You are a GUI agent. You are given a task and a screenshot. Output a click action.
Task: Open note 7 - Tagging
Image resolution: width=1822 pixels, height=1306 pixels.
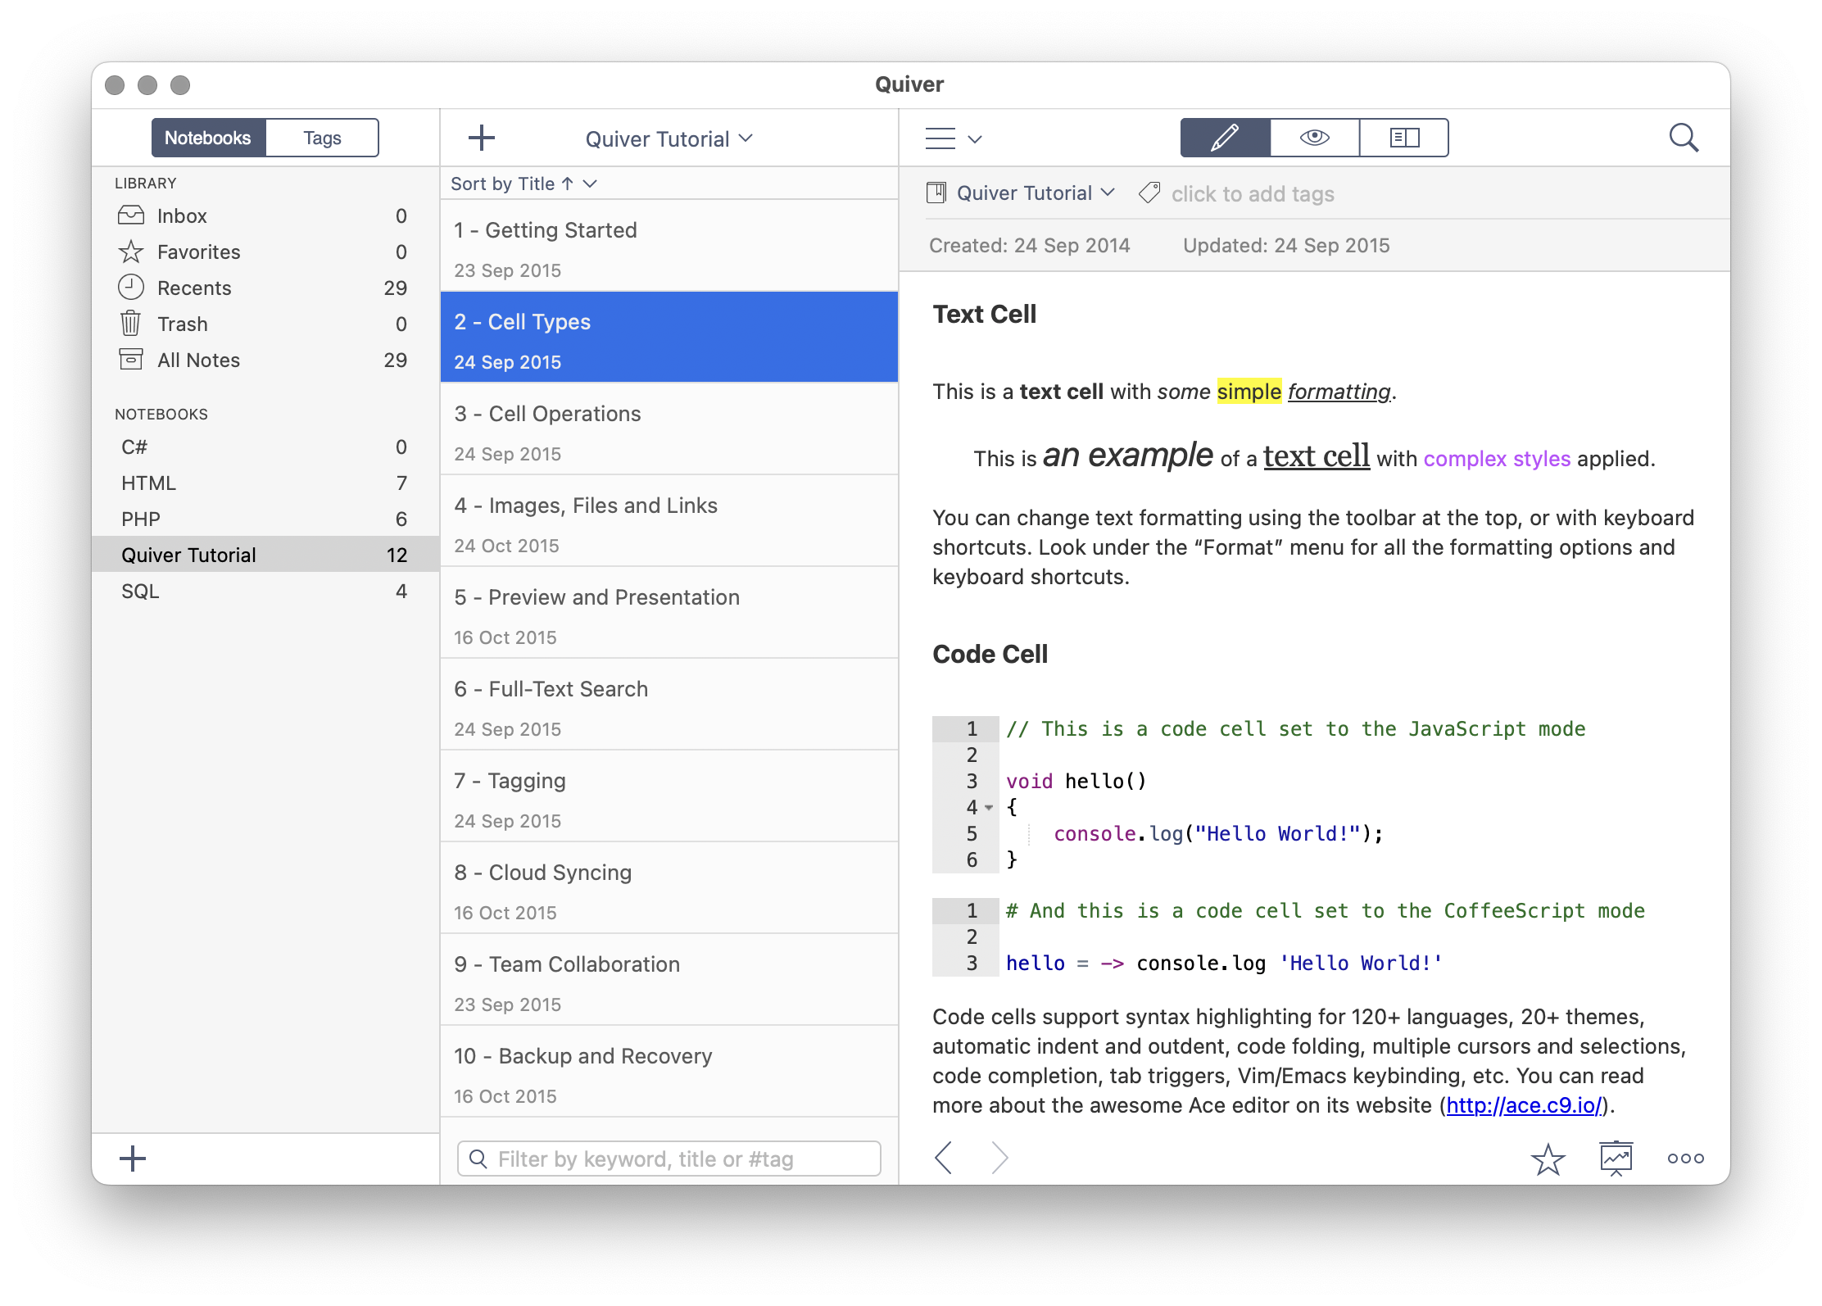coord(669,796)
